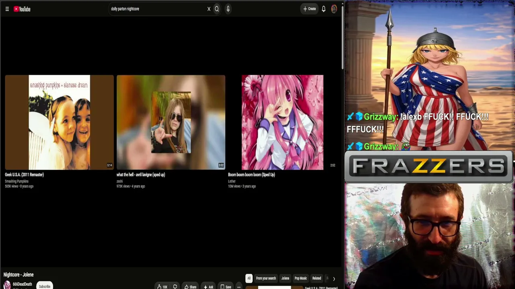Visit the Lether channel name
The width and height of the screenshot is (515, 289).
[x=232, y=181]
